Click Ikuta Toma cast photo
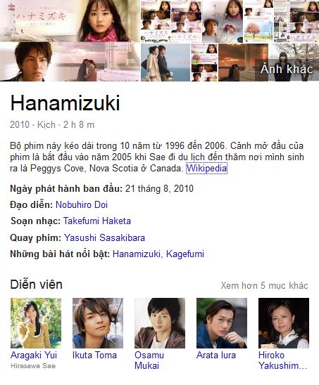The image size is (319, 385). pyautogui.click(x=98, y=323)
